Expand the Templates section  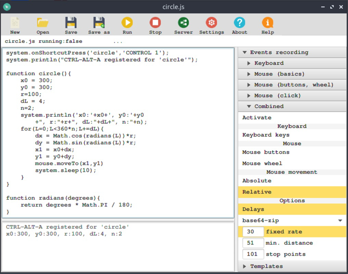pos(292,266)
